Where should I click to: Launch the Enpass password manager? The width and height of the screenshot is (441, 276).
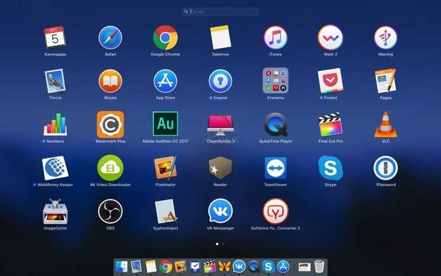(220, 81)
